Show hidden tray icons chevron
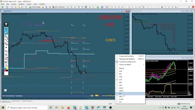The image size is (195, 110). [160, 108]
